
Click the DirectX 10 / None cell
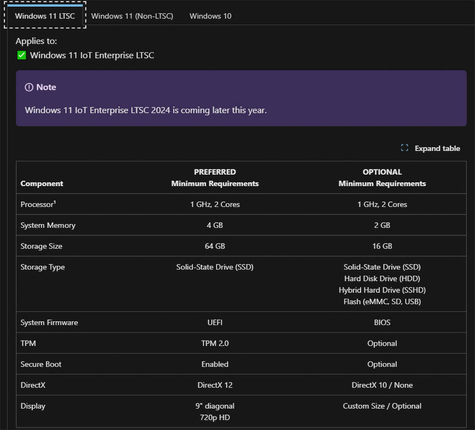click(382, 385)
